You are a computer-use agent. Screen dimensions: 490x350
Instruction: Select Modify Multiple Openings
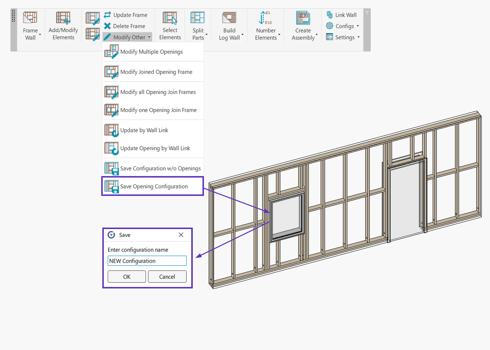point(151,52)
